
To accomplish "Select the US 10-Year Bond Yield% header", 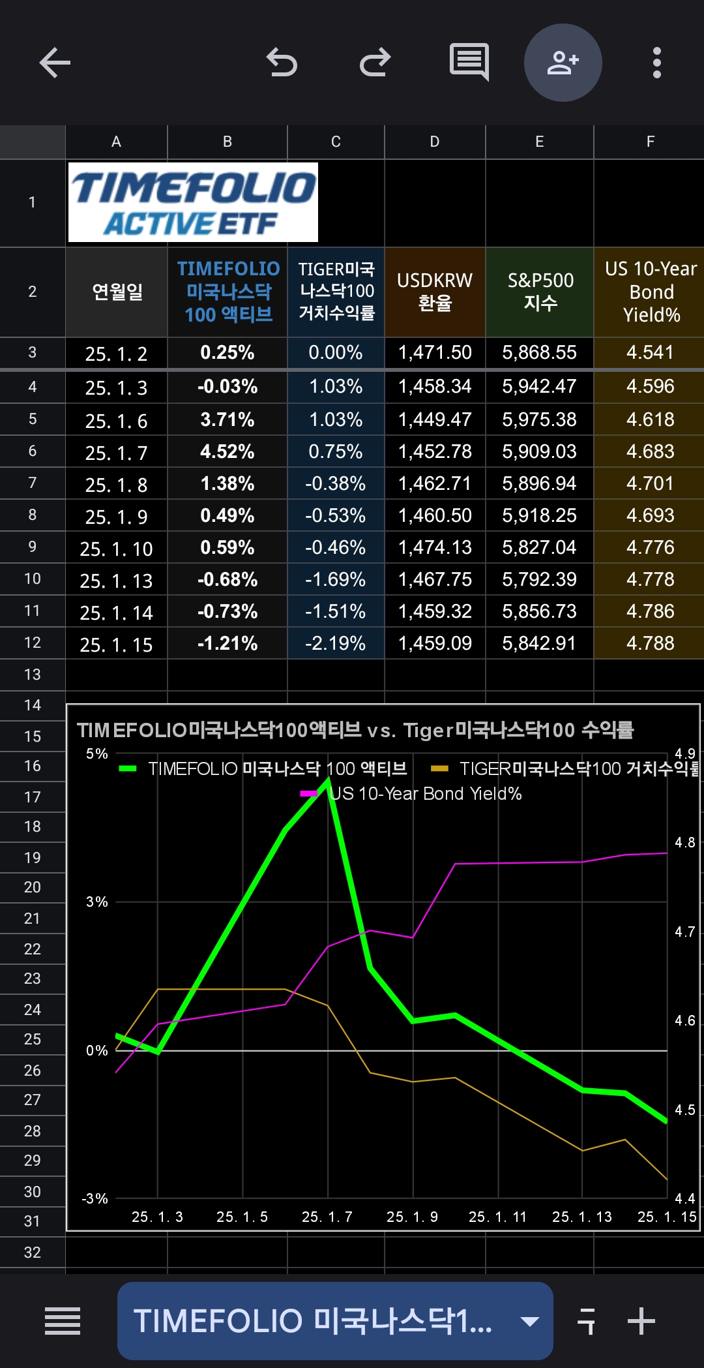I will point(650,292).
